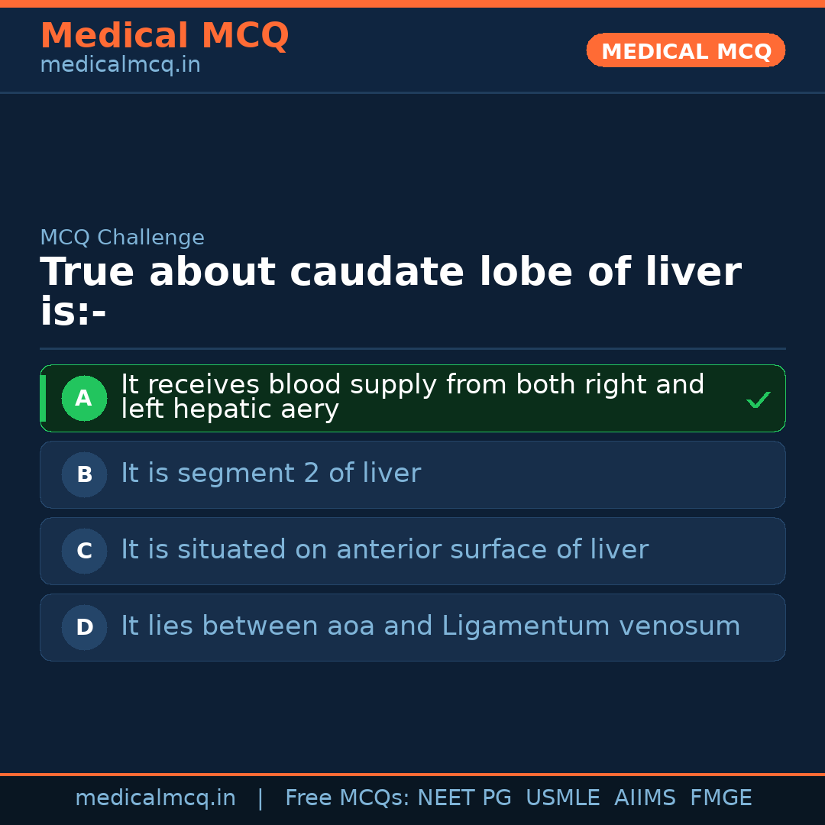Select 'It is situated on anterior surface' answer
825x825 pixels.
tap(384, 550)
